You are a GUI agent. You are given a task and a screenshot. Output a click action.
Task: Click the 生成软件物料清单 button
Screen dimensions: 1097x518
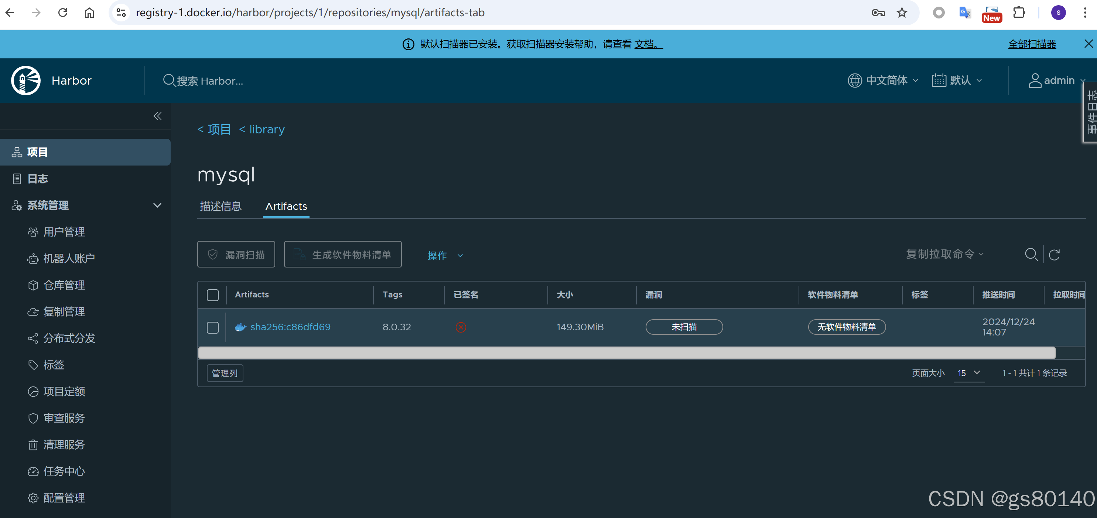343,254
